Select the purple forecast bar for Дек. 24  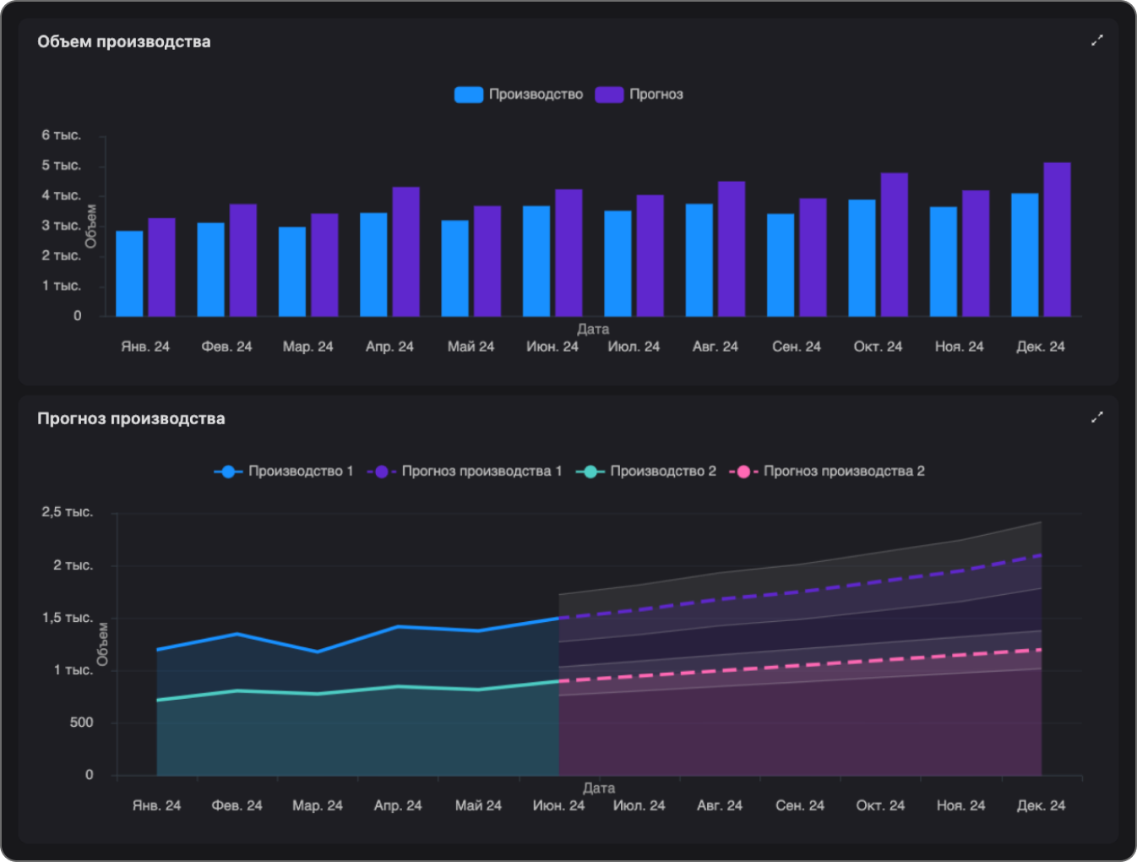1057,240
